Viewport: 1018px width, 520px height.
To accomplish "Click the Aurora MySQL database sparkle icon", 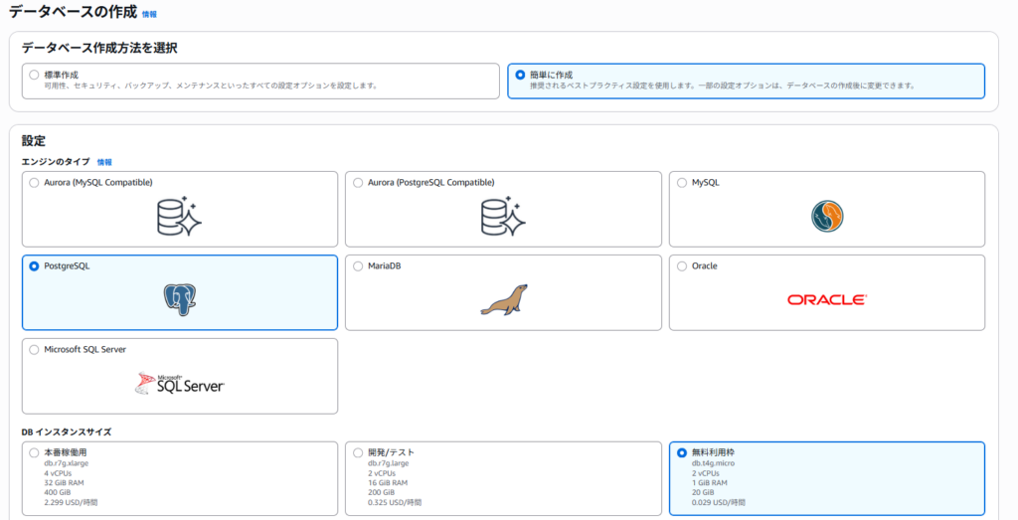I will (x=180, y=216).
